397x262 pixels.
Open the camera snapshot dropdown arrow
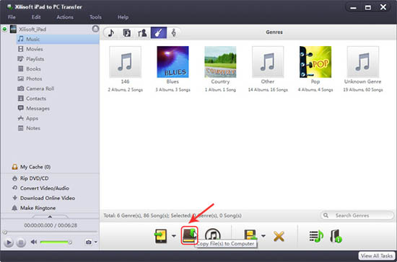click(96, 242)
